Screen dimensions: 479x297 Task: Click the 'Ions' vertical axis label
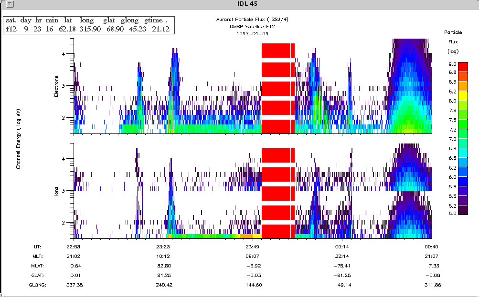coord(56,191)
